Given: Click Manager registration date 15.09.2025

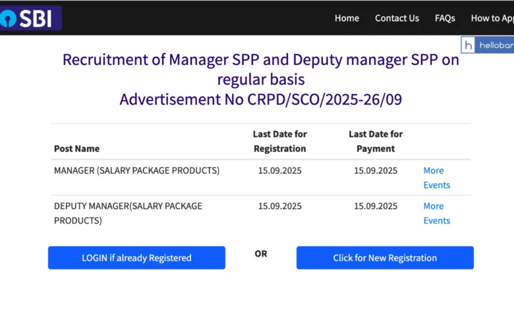Looking at the screenshot, I should pyautogui.click(x=279, y=171).
